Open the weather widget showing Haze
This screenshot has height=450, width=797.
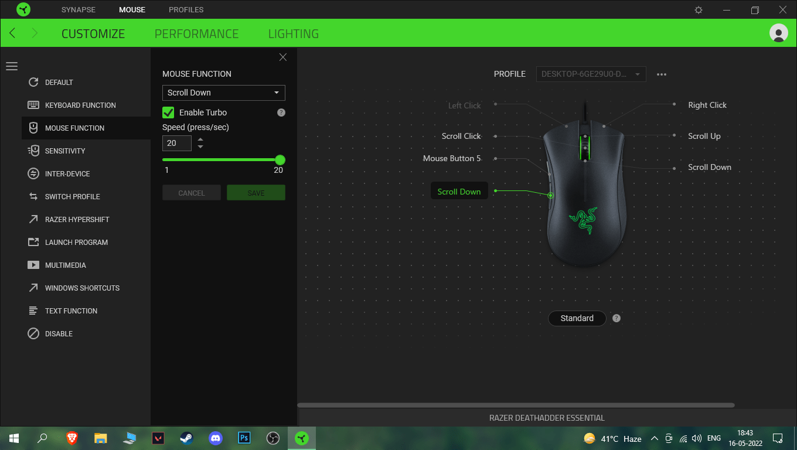(612, 438)
